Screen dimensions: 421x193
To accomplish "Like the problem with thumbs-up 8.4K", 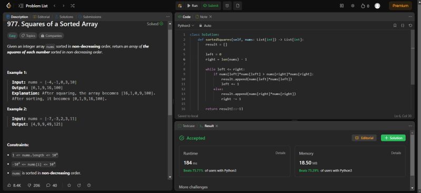I will pyautogui.click(x=14, y=185).
